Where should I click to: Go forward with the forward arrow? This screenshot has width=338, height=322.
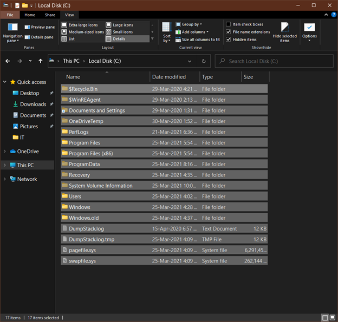[19, 61]
